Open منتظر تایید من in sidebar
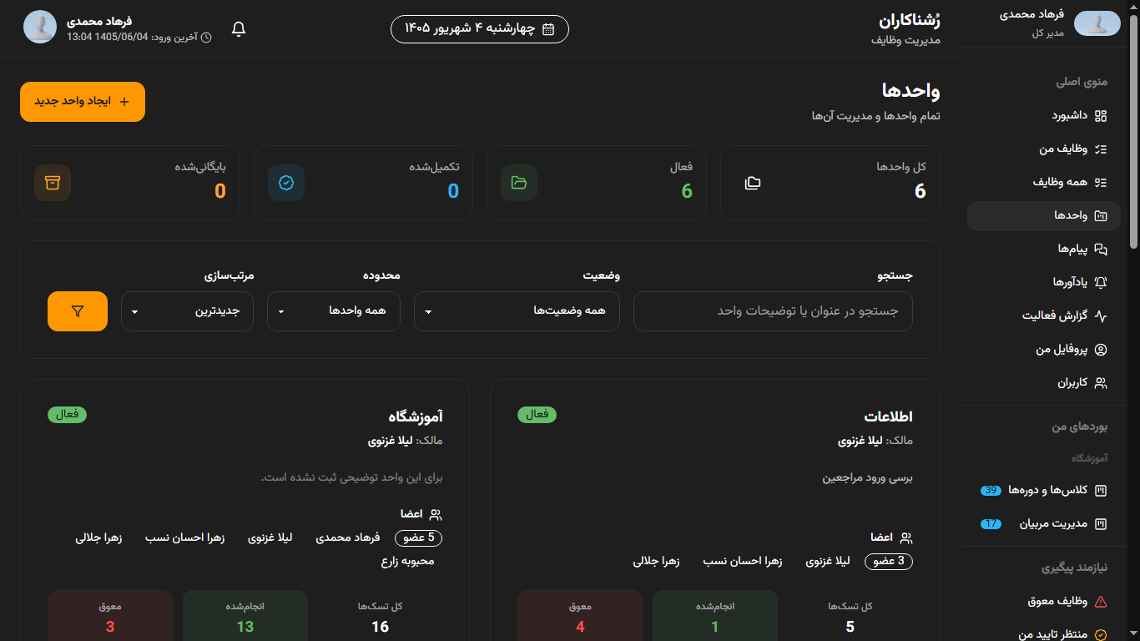This screenshot has width=1140, height=641. 1044,634
